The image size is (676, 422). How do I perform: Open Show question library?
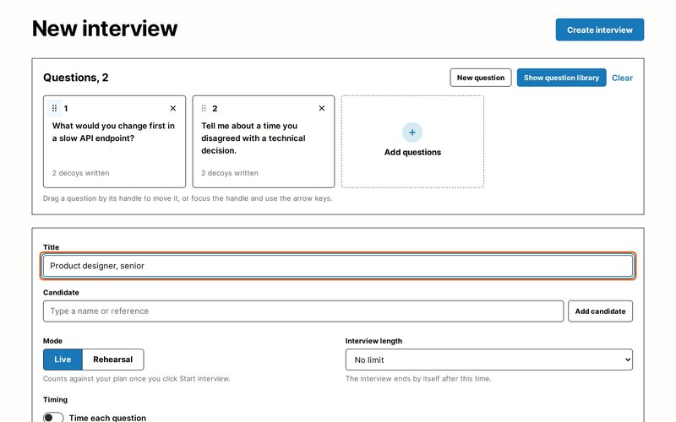click(561, 78)
